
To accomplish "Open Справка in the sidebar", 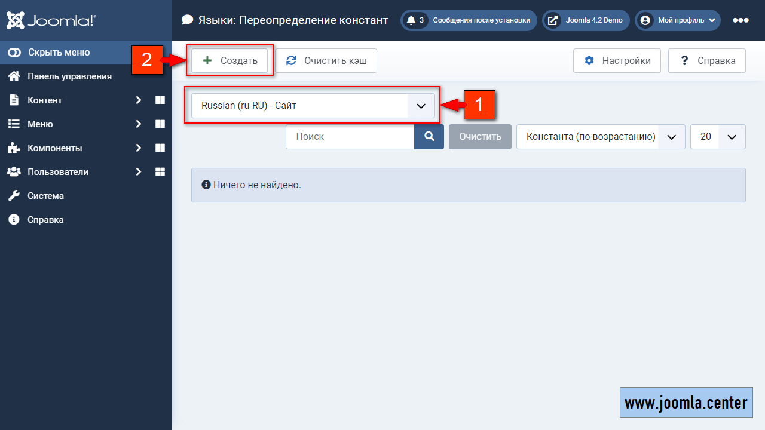I will (x=45, y=220).
